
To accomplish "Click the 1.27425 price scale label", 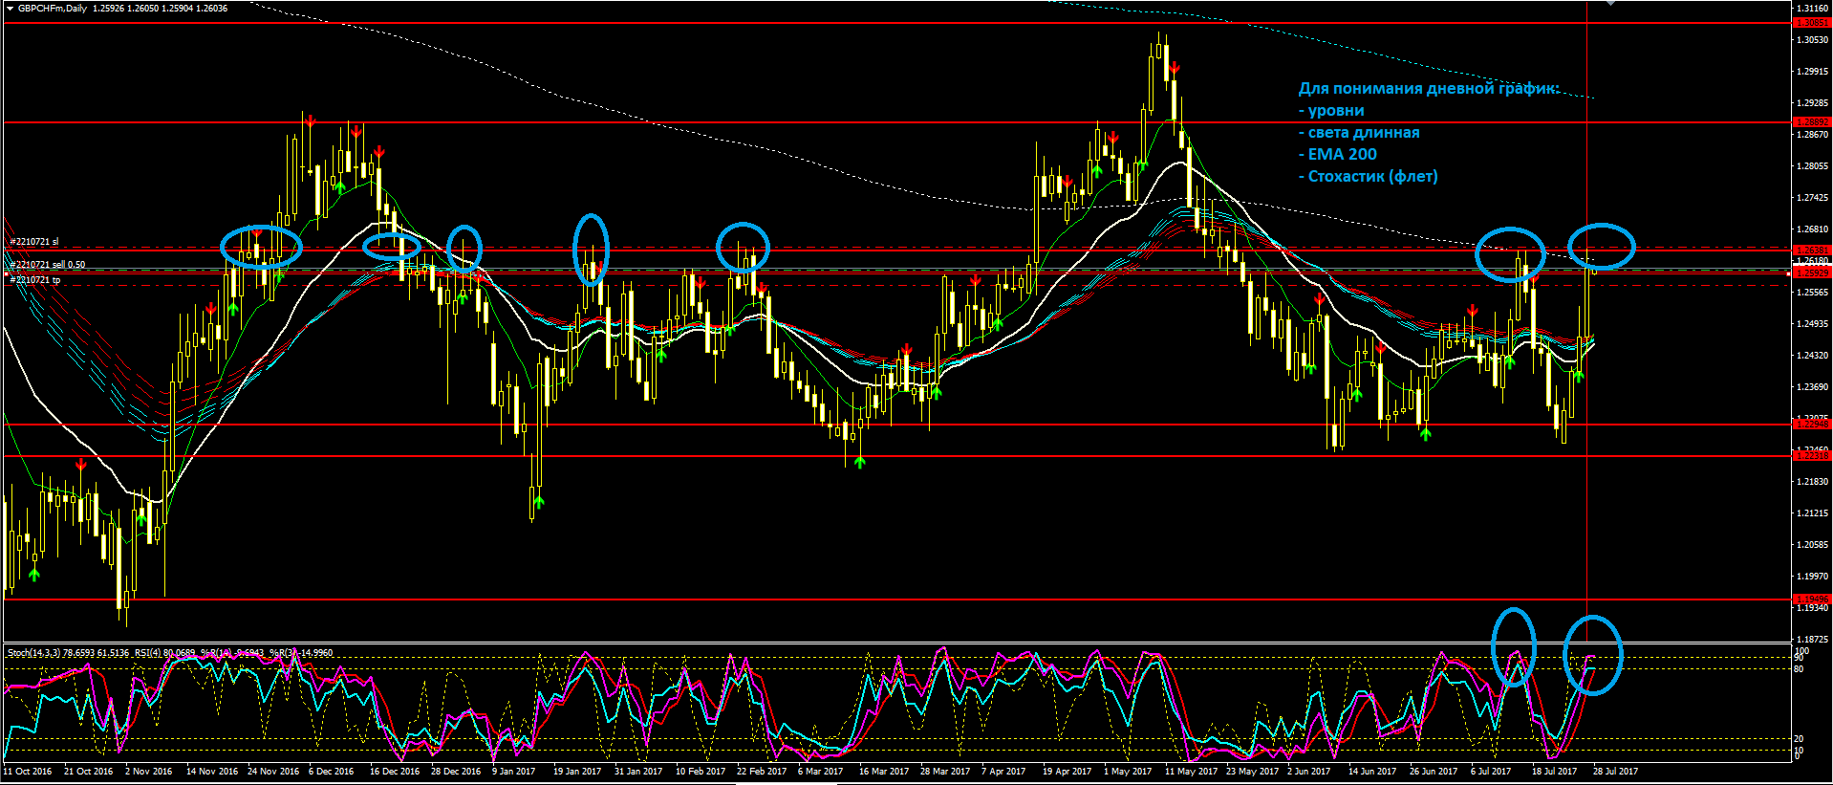I will (x=1813, y=198).
